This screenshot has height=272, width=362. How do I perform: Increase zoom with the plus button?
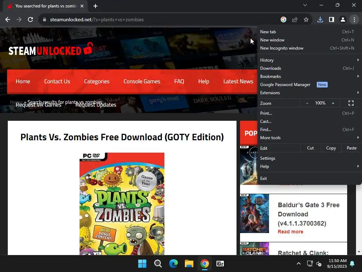pos(333,103)
